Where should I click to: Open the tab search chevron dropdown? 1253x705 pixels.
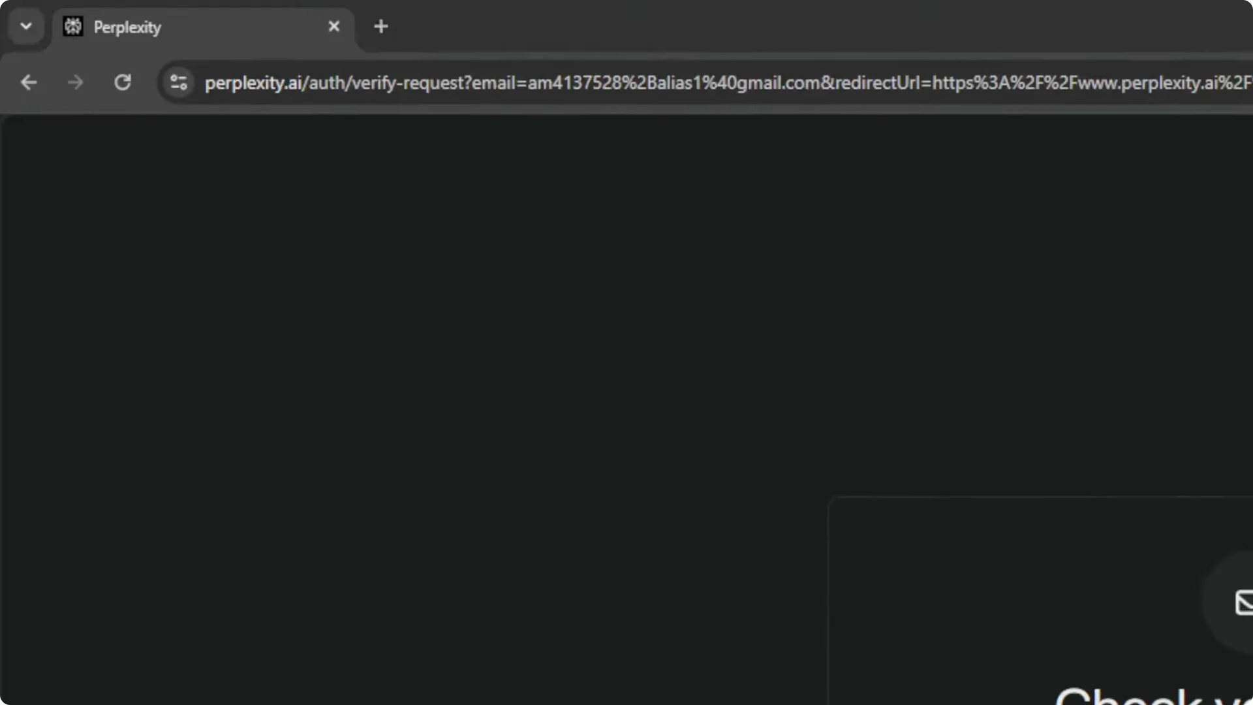point(26,27)
